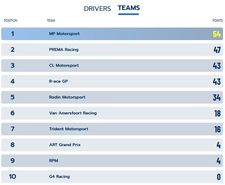The image size is (225, 185).
Task: Select the Van Amersfoort Racing team name
Action: (73, 113)
